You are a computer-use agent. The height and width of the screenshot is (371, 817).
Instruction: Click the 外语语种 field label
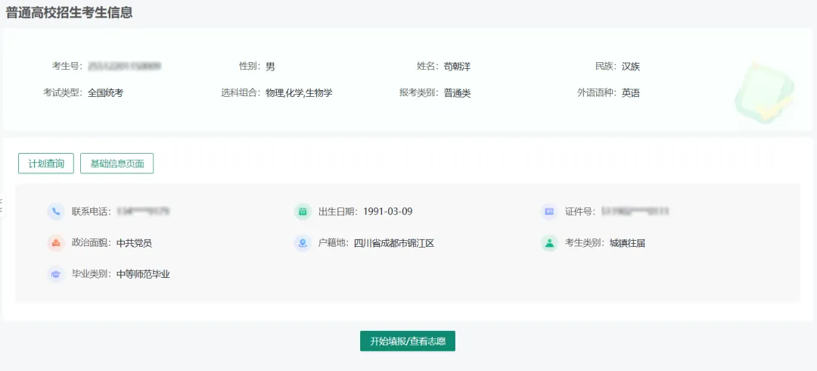coord(595,93)
